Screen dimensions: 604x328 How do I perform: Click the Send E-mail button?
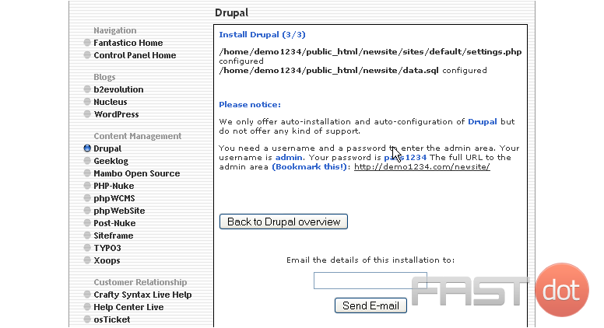(370, 305)
